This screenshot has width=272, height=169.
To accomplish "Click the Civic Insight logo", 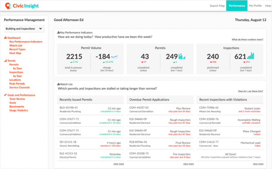I will click(22, 6).
